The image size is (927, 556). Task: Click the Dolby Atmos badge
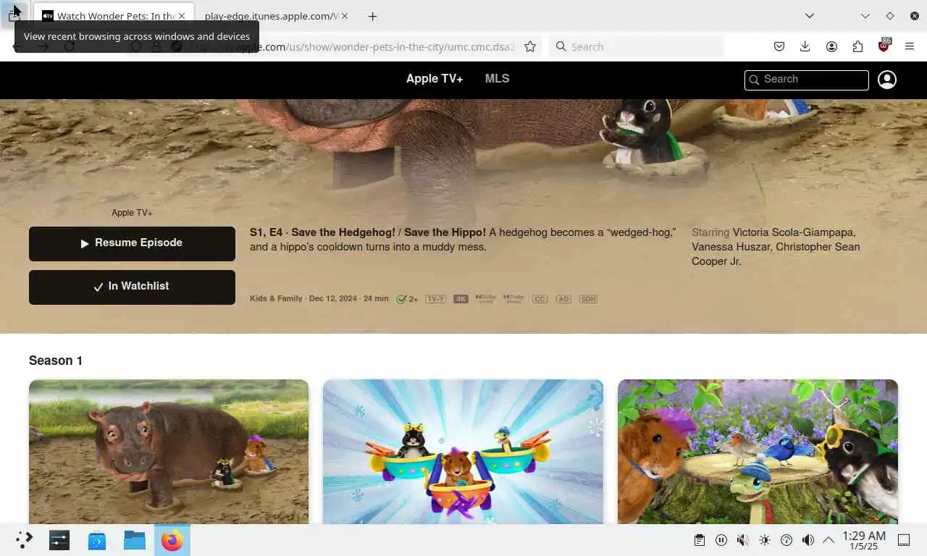click(x=513, y=299)
